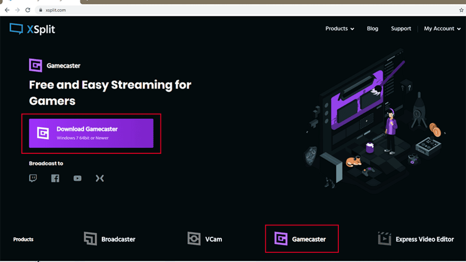Image resolution: width=466 pixels, height=262 pixels.
Task: Open the Blog menu item
Action: [x=372, y=29]
